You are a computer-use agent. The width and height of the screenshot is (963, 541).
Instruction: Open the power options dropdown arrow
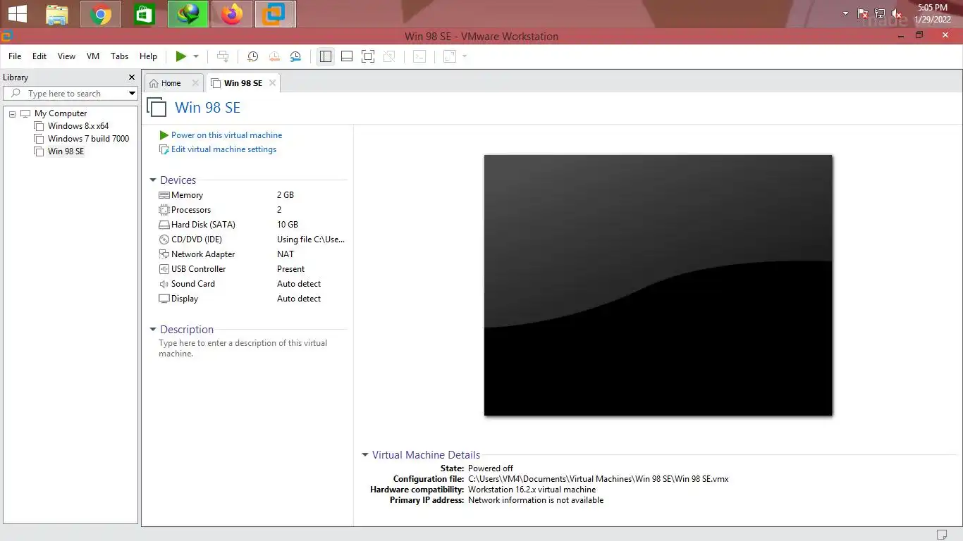tap(196, 56)
